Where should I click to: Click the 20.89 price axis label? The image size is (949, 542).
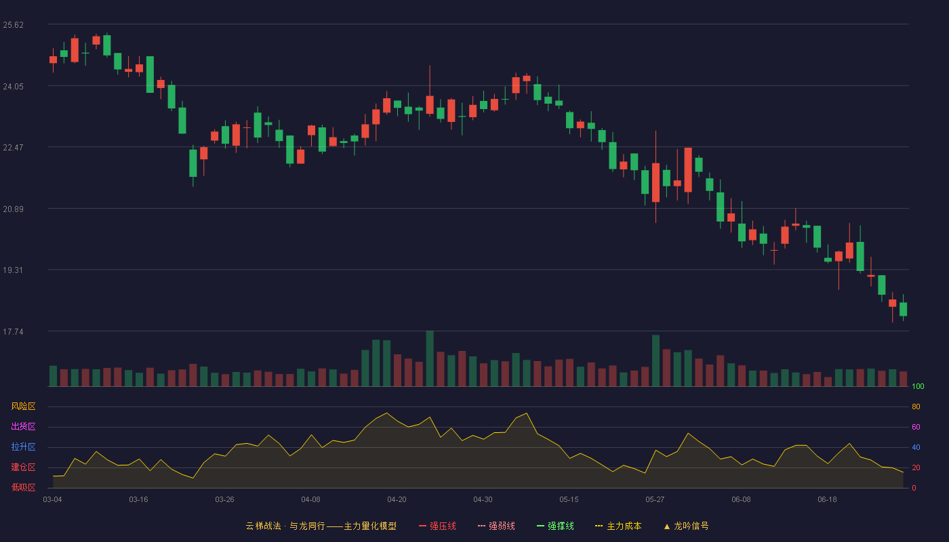pyautogui.click(x=13, y=209)
